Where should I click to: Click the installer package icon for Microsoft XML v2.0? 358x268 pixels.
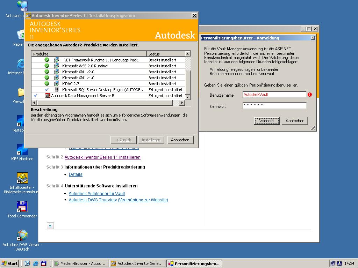click(56, 72)
